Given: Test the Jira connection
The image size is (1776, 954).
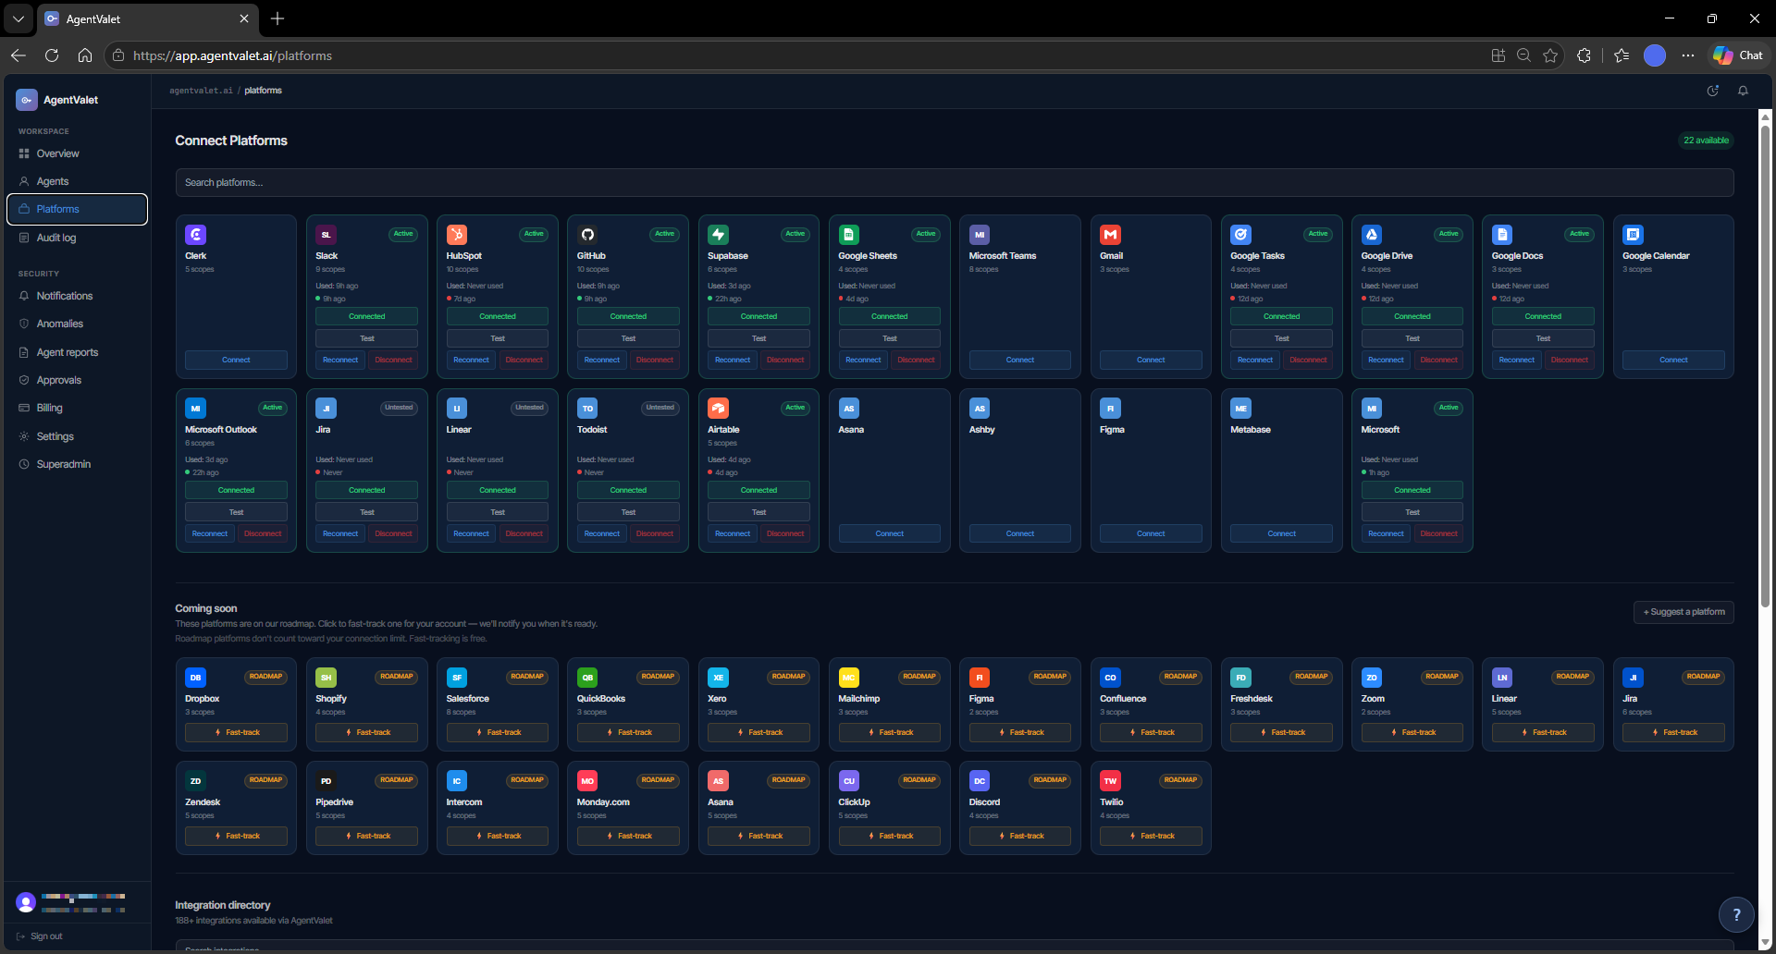Looking at the screenshot, I should 367,512.
